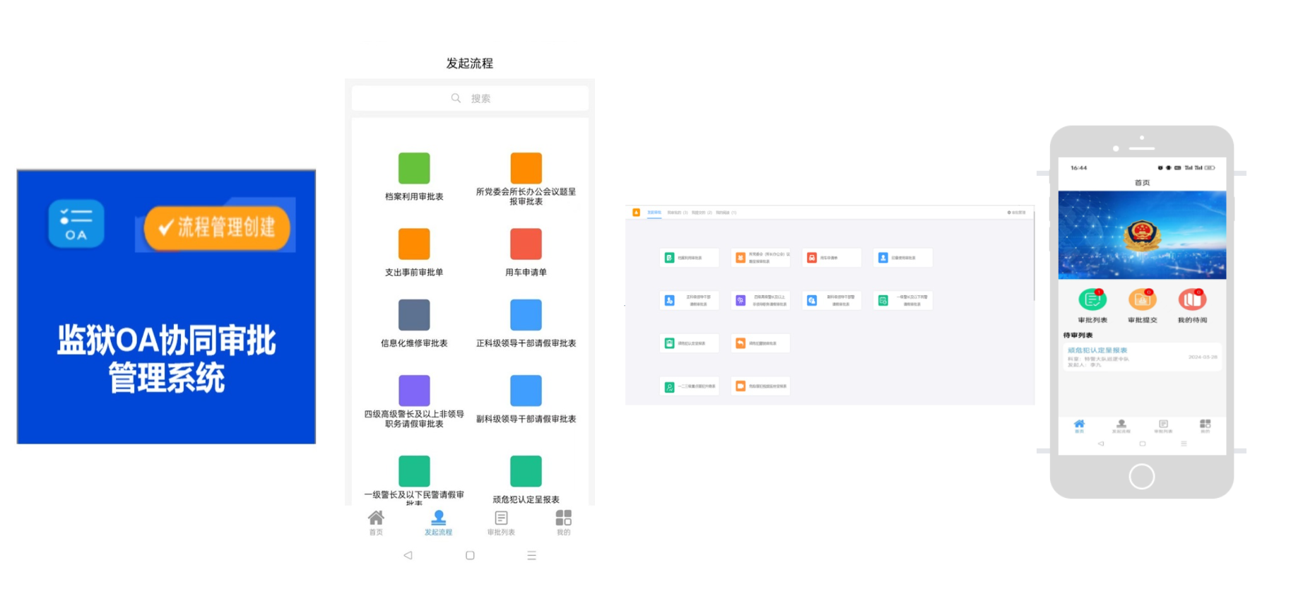The height and width of the screenshot is (606, 1291).
Task: Click the orange app logo in web view header
Action: click(x=636, y=212)
